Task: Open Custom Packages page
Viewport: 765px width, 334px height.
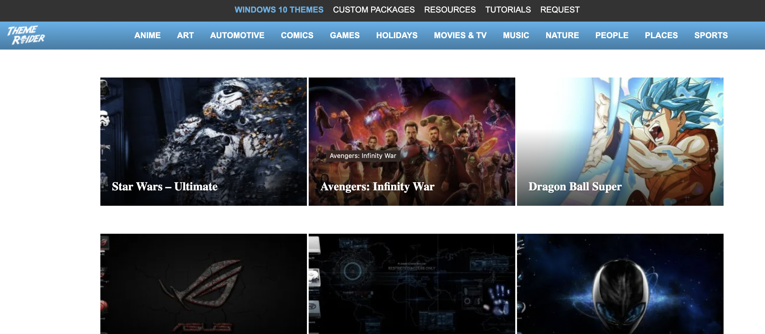Action: click(x=373, y=10)
